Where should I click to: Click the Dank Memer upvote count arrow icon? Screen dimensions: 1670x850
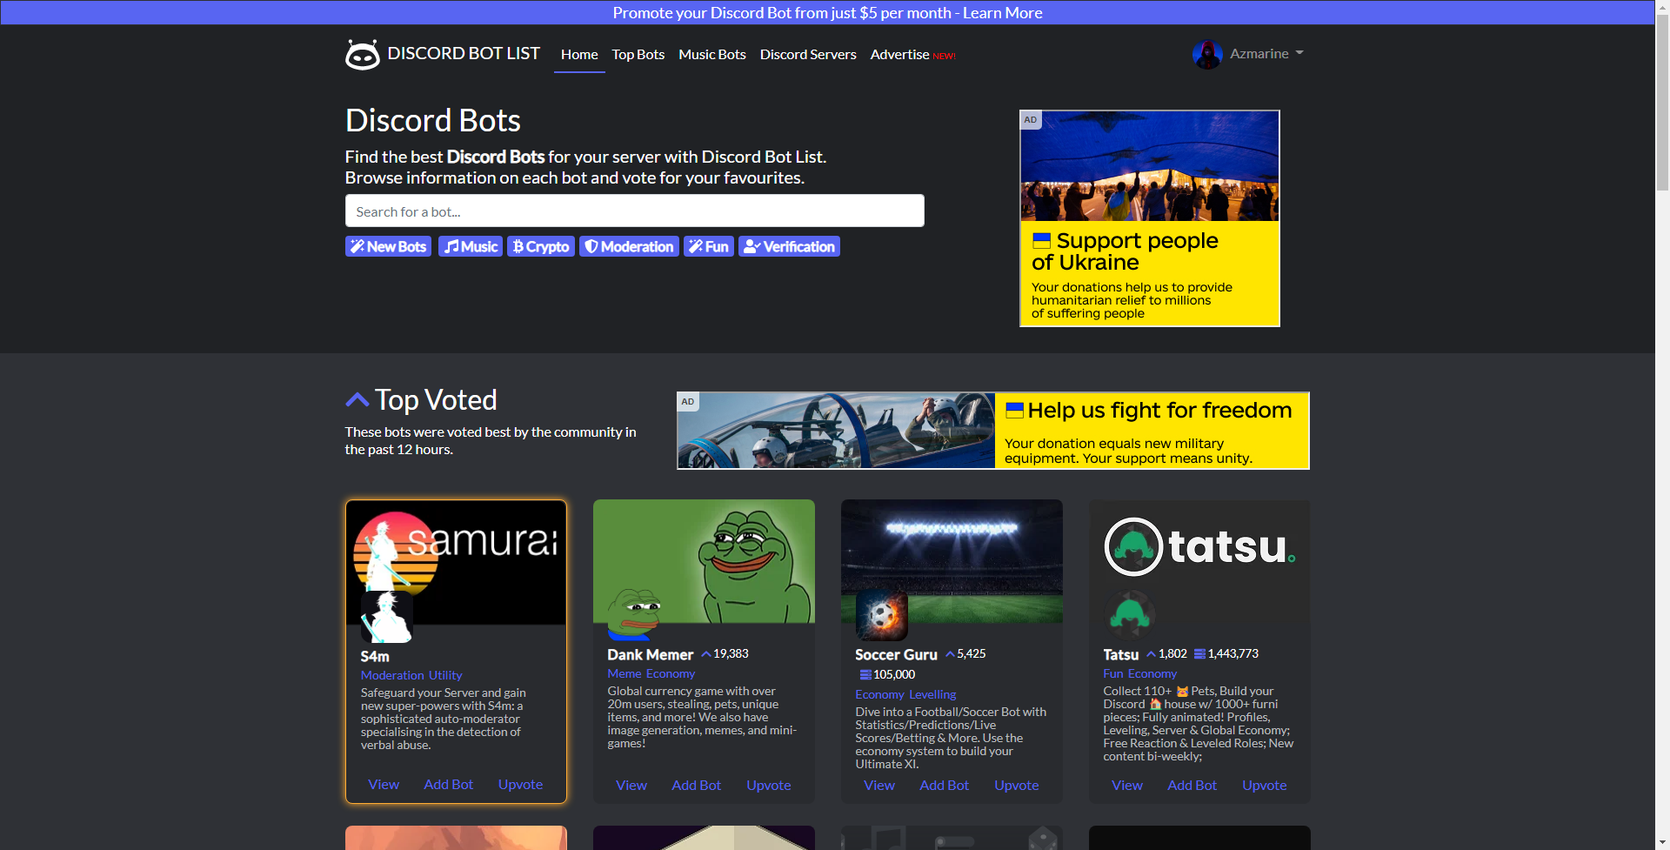click(x=706, y=654)
